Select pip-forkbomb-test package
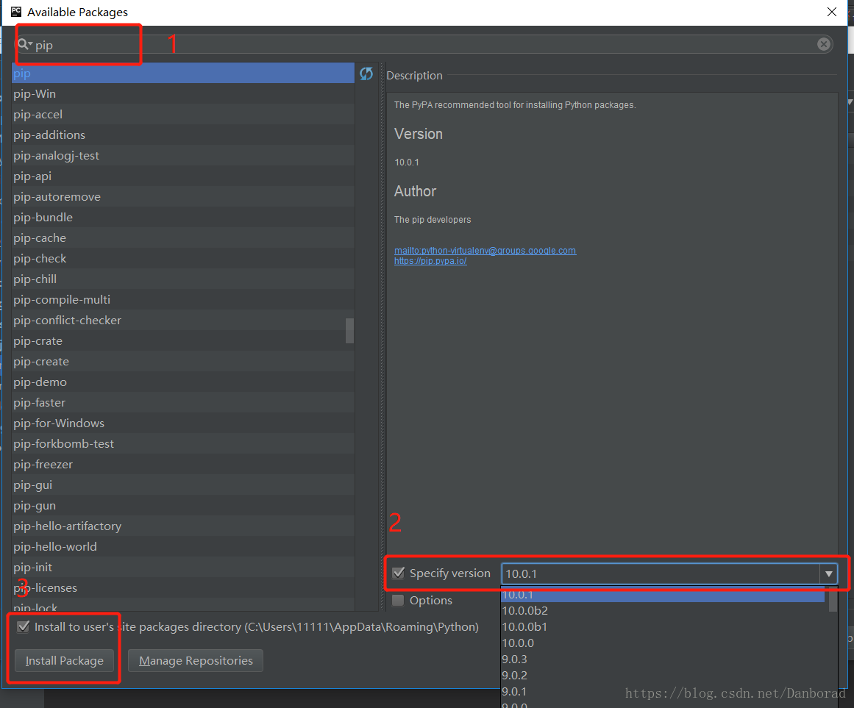This screenshot has height=708, width=854. [x=183, y=443]
